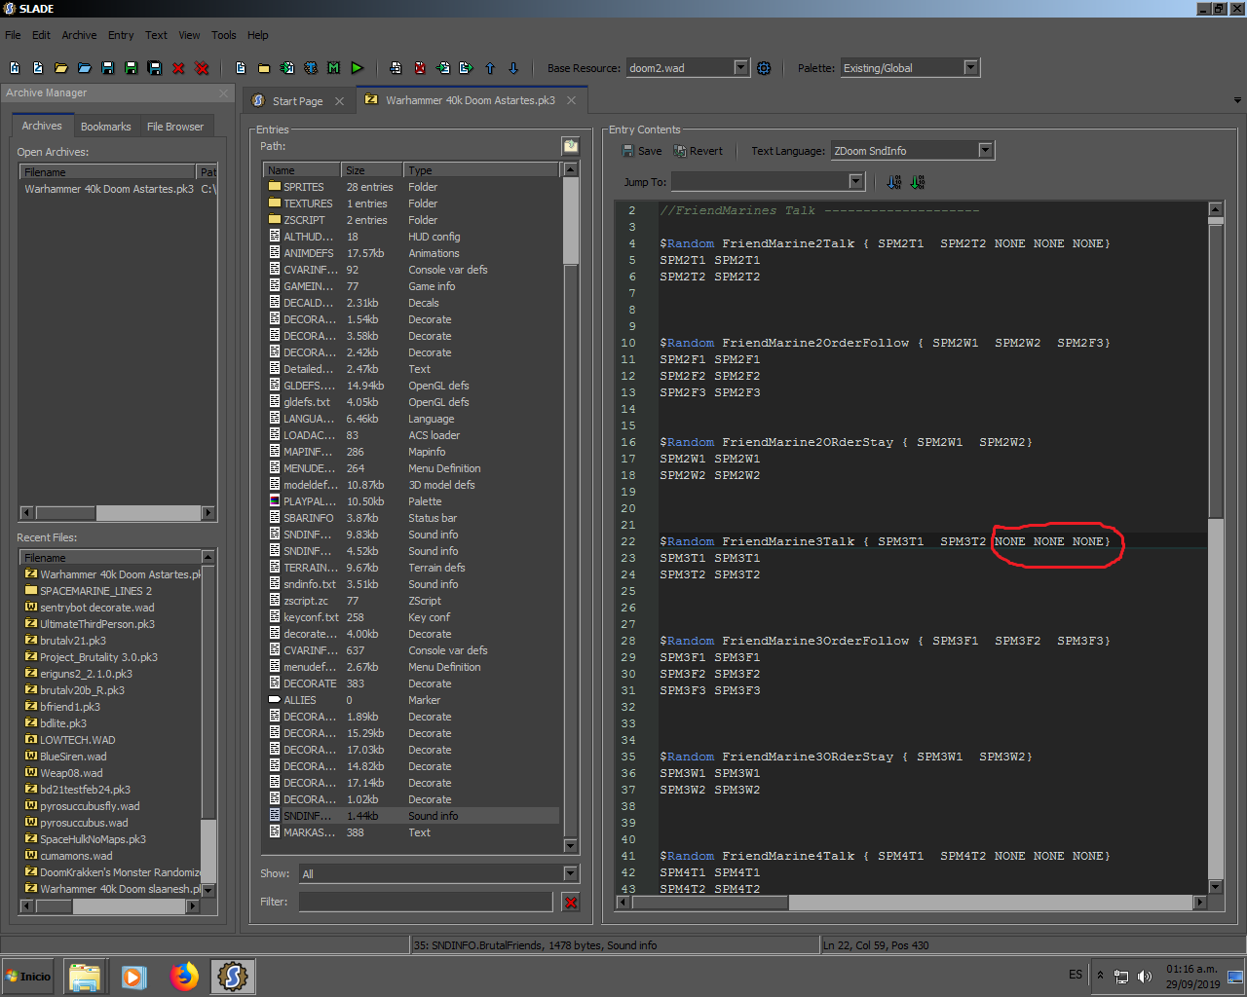Click the volume icon in system tray
Screen dimensions: 1247x997
(1145, 976)
